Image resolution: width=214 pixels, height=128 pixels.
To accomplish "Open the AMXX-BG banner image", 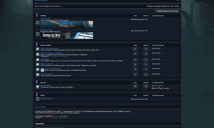I will pos(67,24).
